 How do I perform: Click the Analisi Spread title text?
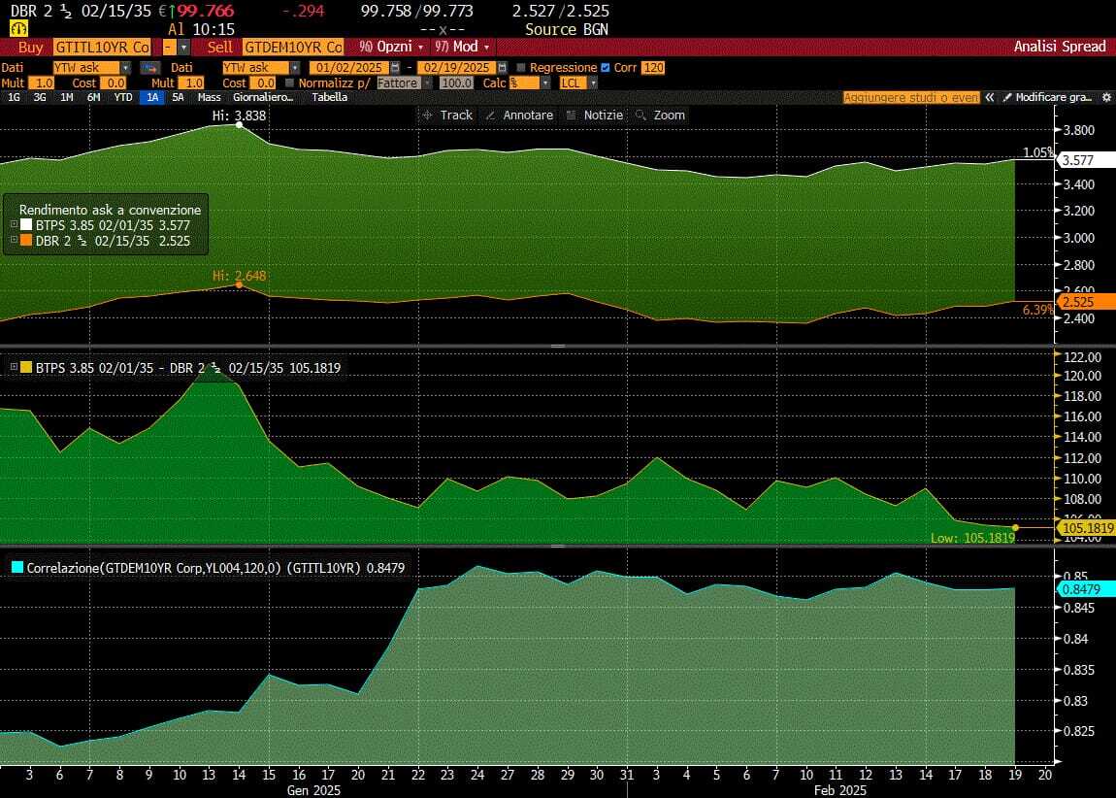click(1060, 47)
